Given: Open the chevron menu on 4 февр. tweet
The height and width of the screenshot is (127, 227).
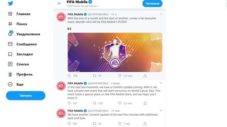Looking at the screenshot, I should (161, 83).
